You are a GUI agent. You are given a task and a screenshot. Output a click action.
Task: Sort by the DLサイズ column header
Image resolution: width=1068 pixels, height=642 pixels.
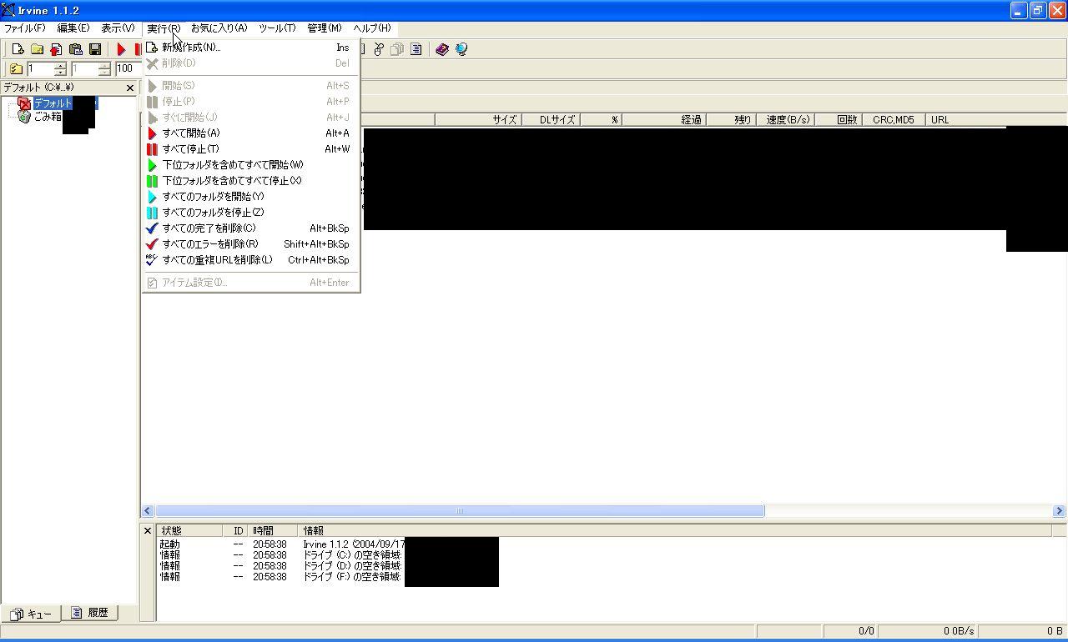pyautogui.click(x=552, y=120)
